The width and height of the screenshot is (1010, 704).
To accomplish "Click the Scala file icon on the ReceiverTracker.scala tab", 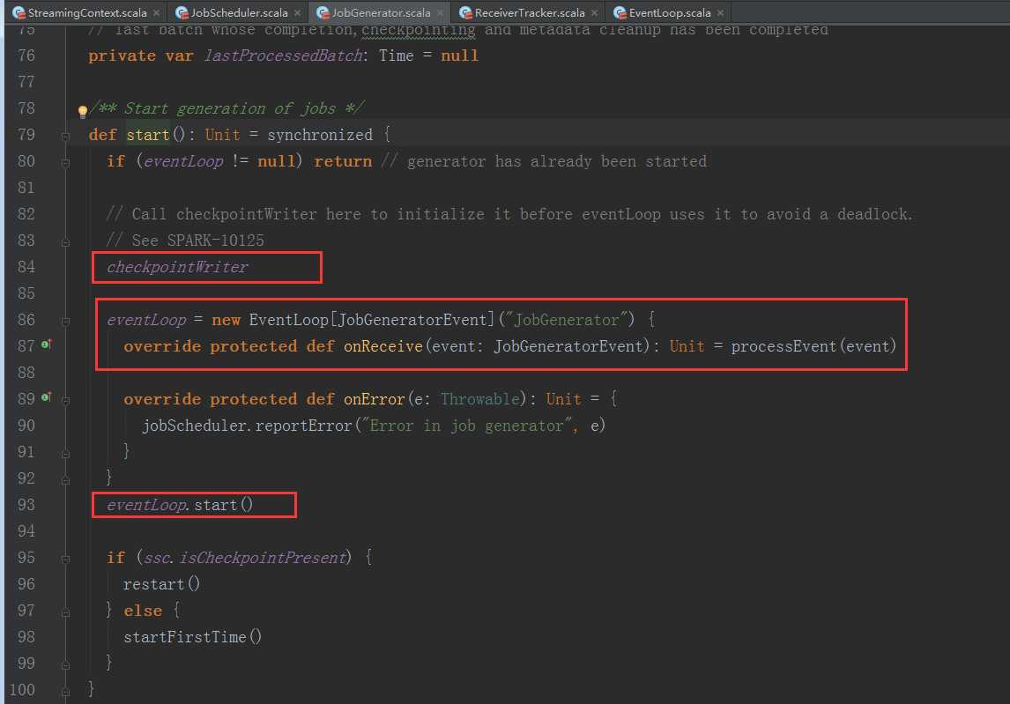I will [465, 13].
